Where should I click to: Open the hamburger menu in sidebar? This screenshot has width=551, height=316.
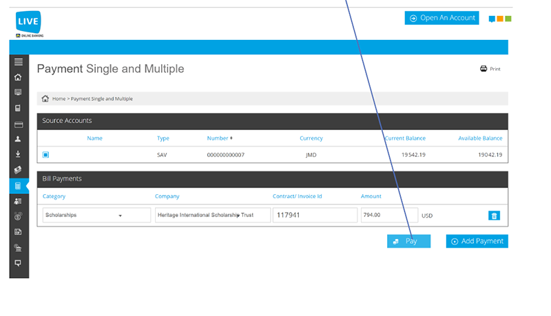coord(19,62)
